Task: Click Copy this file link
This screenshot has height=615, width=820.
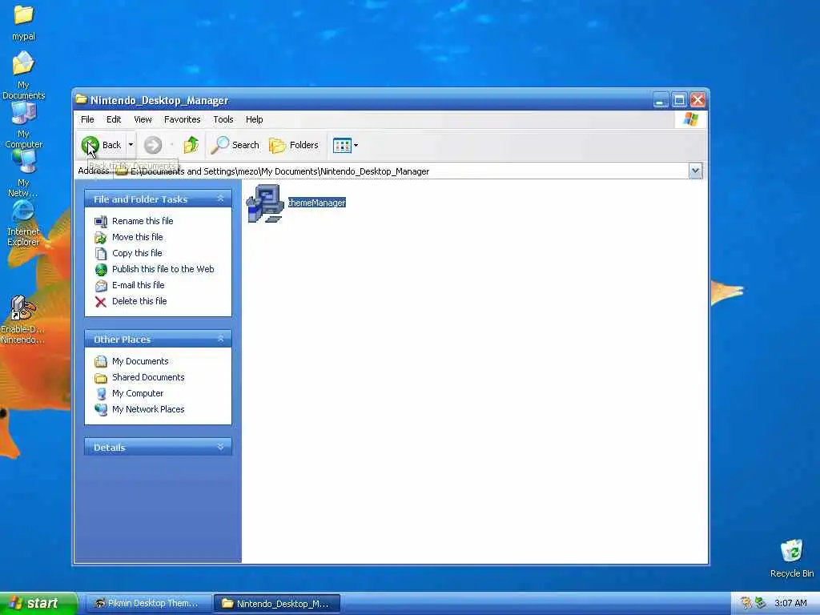Action: tap(137, 253)
